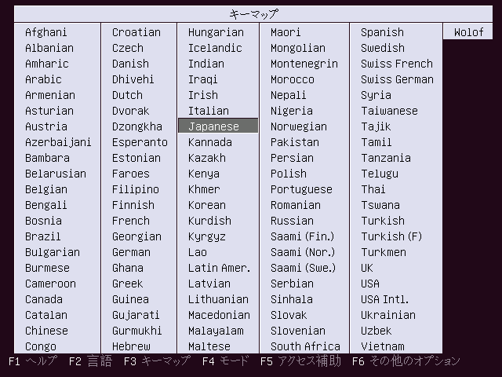
Task: Pick Turkish (F) keyboard layout
Action: tap(391, 236)
